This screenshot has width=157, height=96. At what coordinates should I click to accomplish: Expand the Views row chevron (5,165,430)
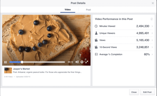pos(152,40)
